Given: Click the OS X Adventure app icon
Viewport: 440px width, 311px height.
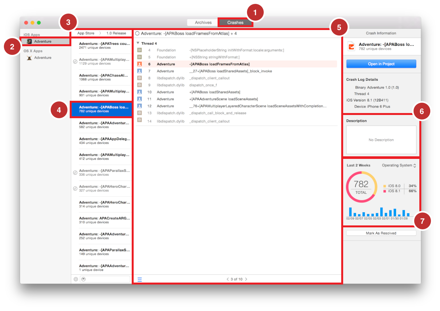Looking at the screenshot, I should point(29,57).
